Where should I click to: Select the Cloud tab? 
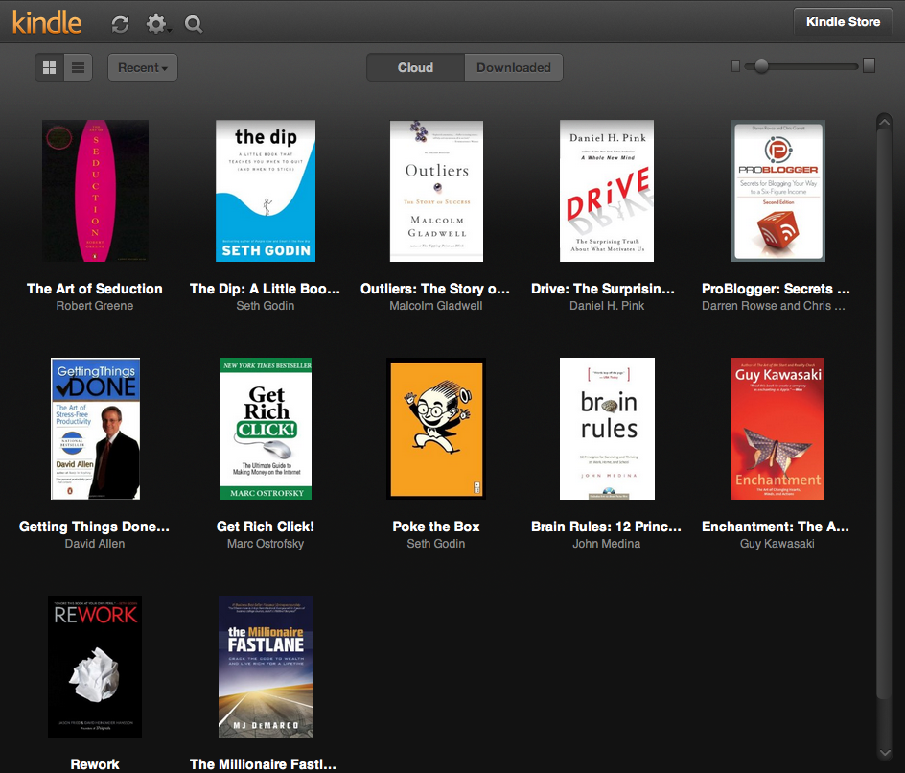(x=415, y=67)
